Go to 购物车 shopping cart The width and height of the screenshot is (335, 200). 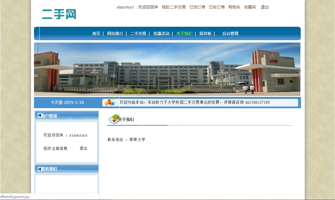click(x=234, y=7)
